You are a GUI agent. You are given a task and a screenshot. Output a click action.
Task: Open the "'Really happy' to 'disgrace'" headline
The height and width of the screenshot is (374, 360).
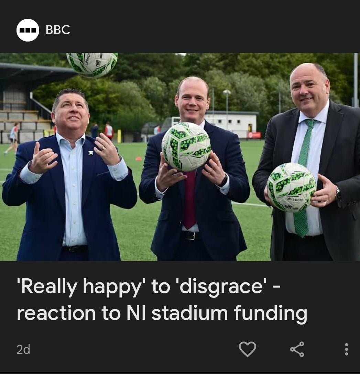click(x=148, y=287)
